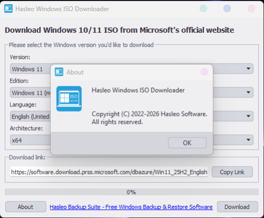Expand the Language dropdown arrow

click(248, 116)
